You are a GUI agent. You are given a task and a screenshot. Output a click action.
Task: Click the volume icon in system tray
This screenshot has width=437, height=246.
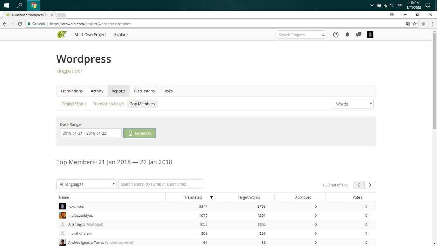point(392,5)
